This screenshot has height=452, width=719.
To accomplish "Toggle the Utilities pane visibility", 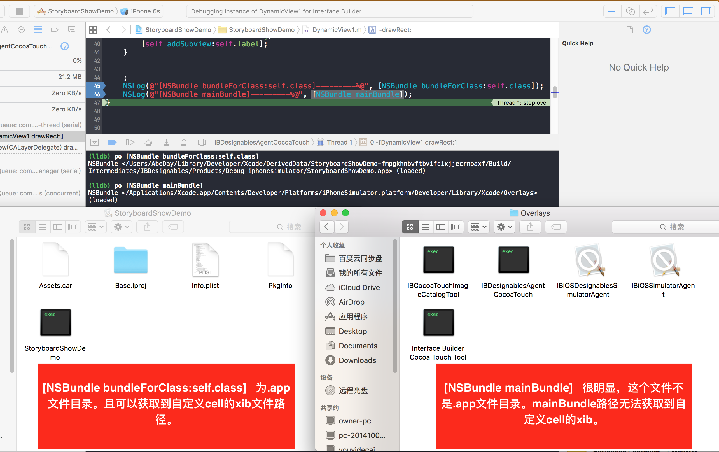I will click(x=706, y=11).
